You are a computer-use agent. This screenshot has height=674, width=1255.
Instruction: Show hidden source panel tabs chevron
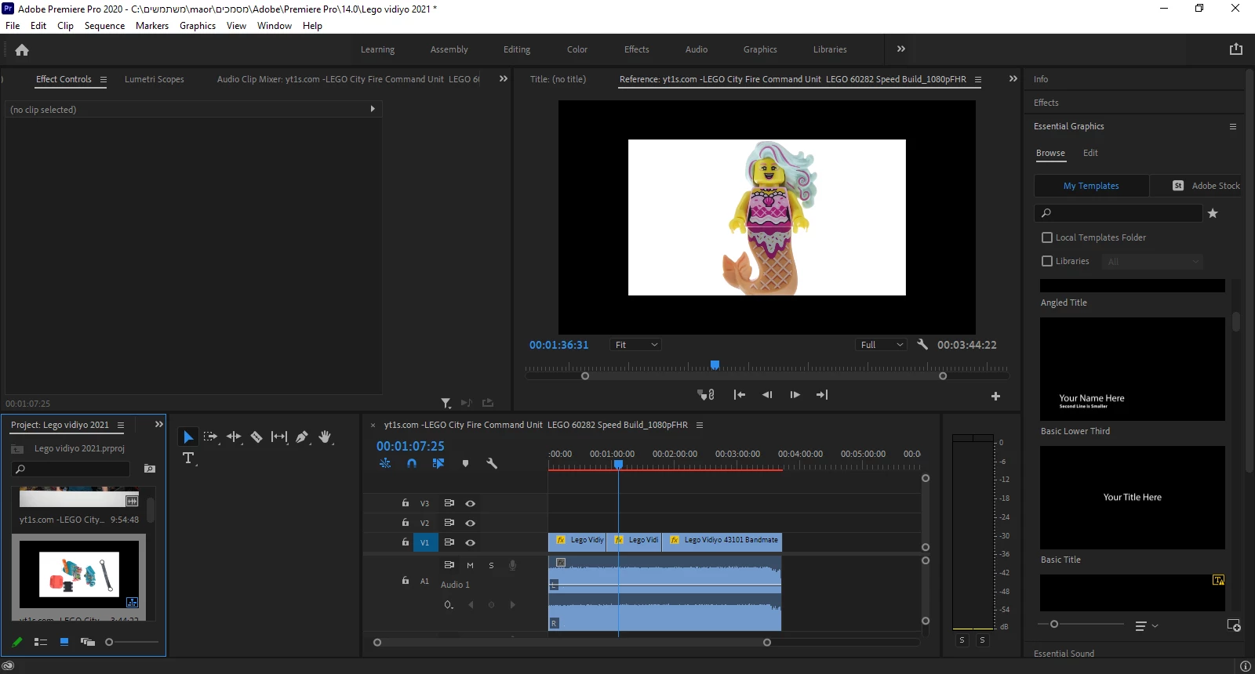pos(504,78)
